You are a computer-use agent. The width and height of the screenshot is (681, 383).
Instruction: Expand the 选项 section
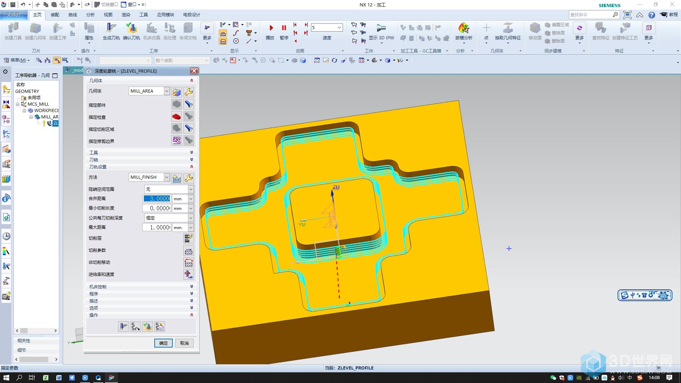pos(192,308)
